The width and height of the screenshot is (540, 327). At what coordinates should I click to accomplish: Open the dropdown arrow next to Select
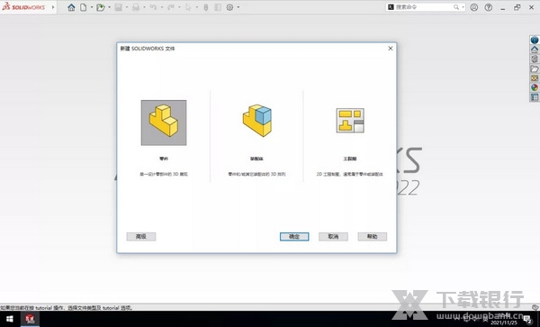(x=196, y=7)
